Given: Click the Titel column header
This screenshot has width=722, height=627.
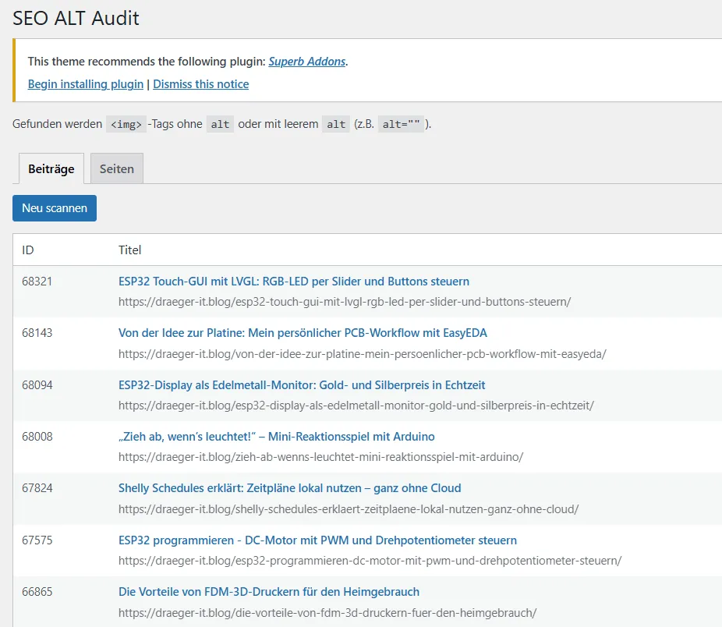Looking at the screenshot, I should click(129, 250).
